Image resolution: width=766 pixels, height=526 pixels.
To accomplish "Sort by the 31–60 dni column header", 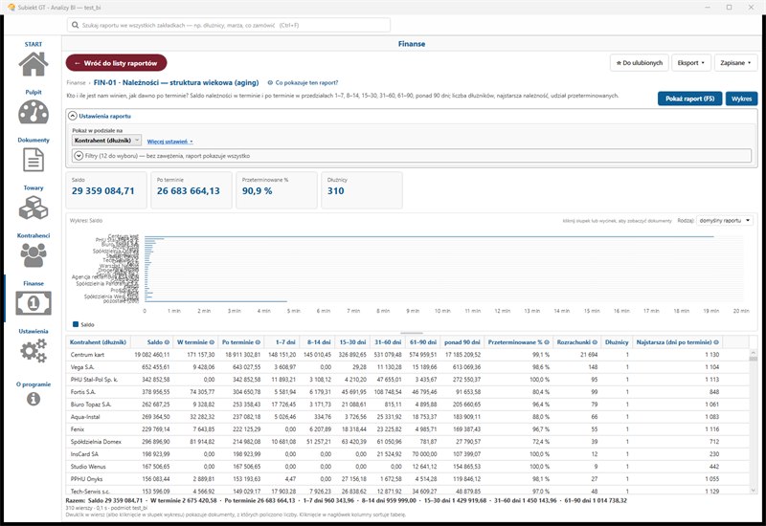I will click(x=386, y=342).
